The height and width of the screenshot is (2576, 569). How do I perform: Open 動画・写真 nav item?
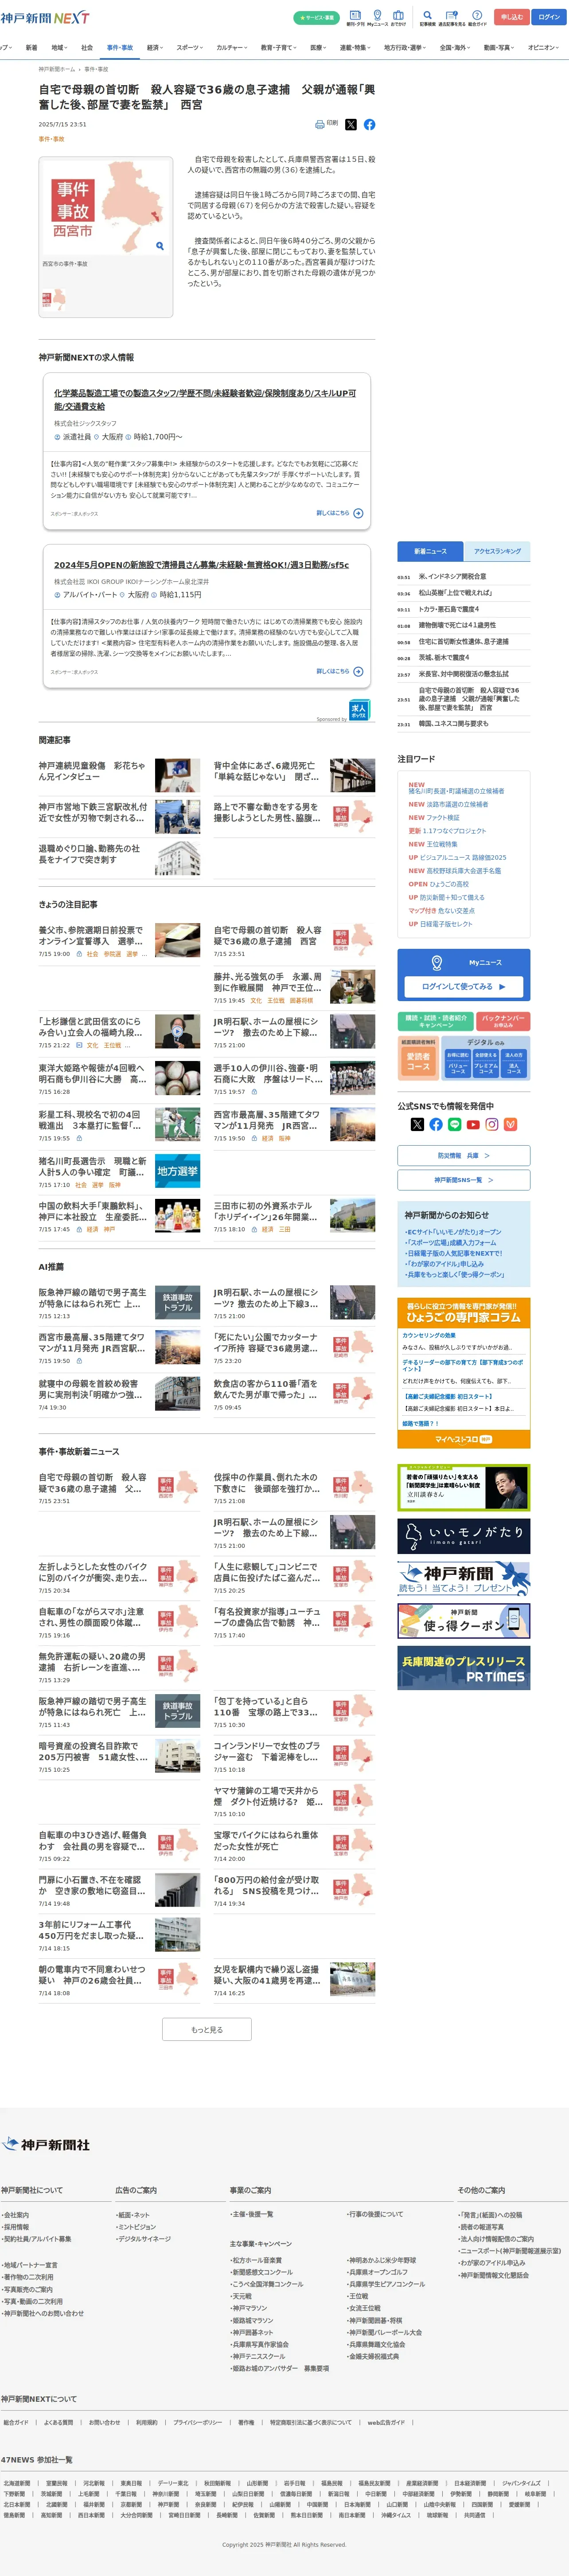pyautogui.click(x=499, y=47)
